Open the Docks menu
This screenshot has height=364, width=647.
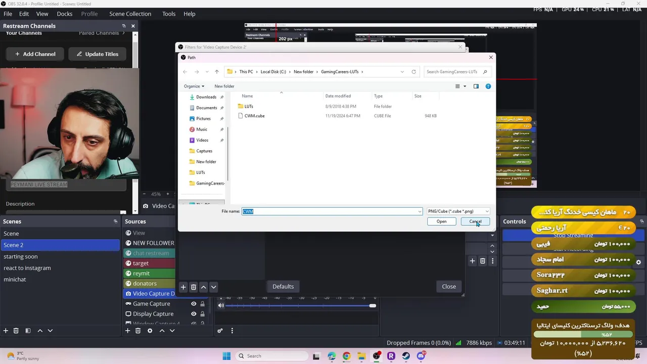click(x=65, y=14)
